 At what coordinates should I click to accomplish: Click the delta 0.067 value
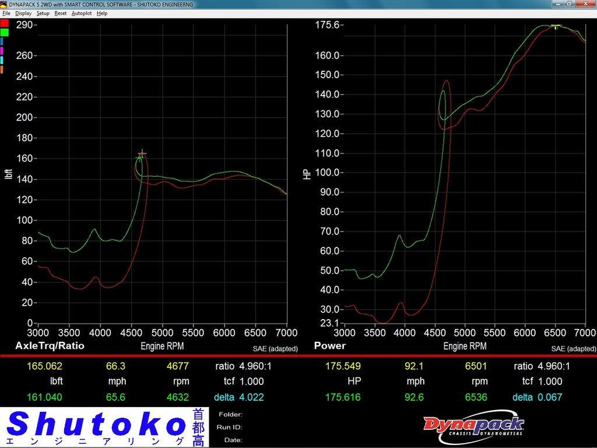(x=550, y=397)
